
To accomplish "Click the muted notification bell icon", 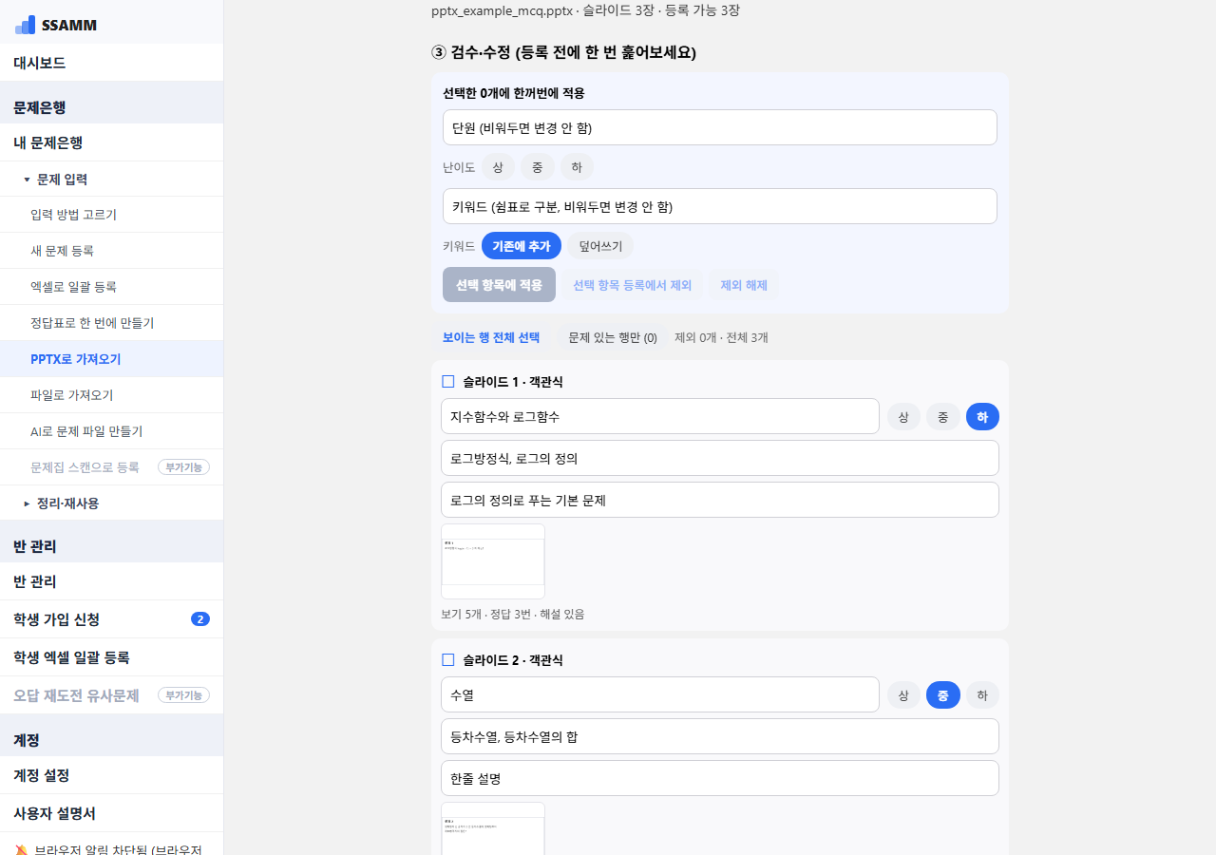I will [x=21, y=849].
